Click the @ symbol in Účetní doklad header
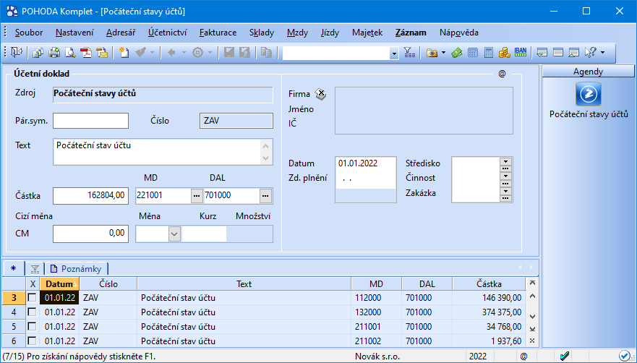The width and height of the screenshot is (637, 363). point(502,74)
